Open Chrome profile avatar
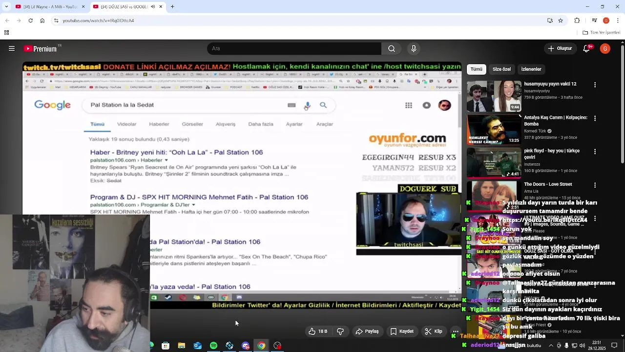This screenshot has height=352, width=625. pyautogui.click(x=606, y=21)
